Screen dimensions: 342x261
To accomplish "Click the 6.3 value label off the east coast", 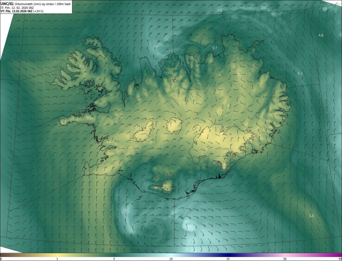I will point(300,73).
